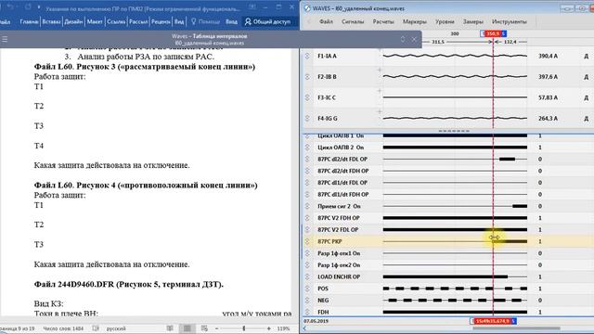
Task: Switch to the Рецензирование tab in Word
Action: [161, 22]
